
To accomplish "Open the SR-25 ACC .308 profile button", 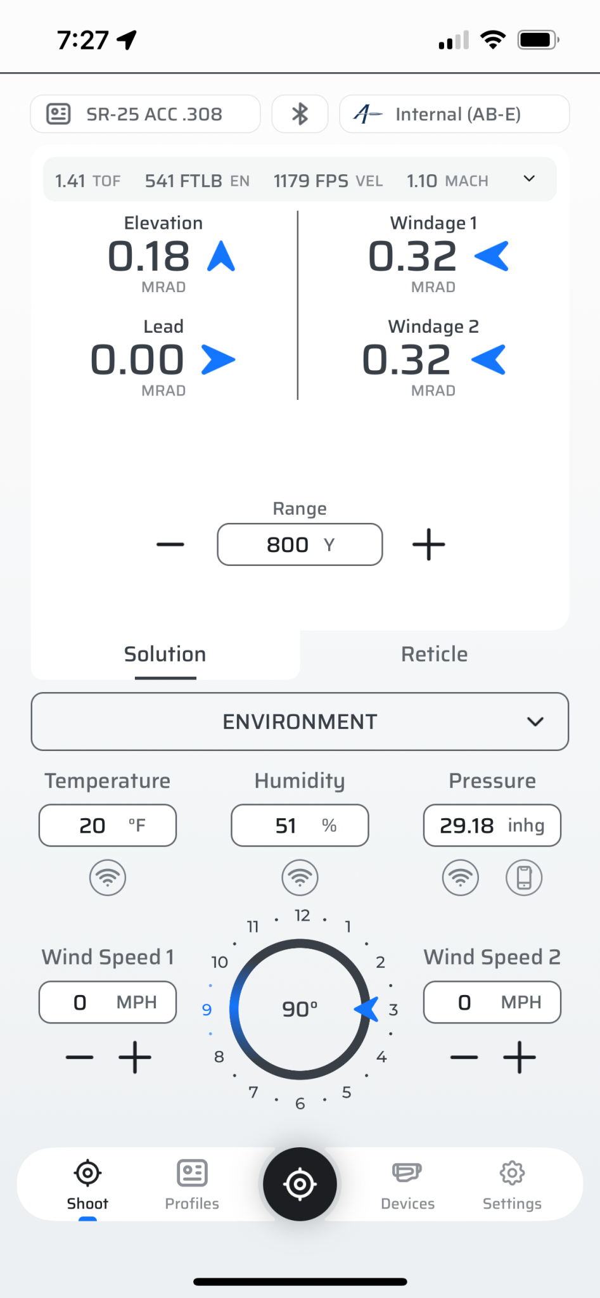I will [x=145, y=114].
